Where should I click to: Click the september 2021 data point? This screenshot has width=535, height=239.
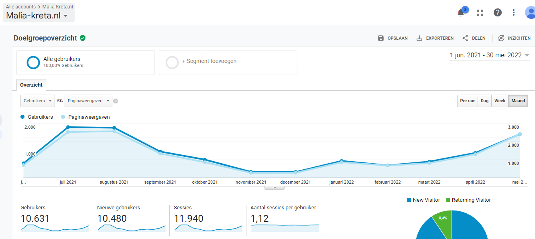(x=160, y=152)
